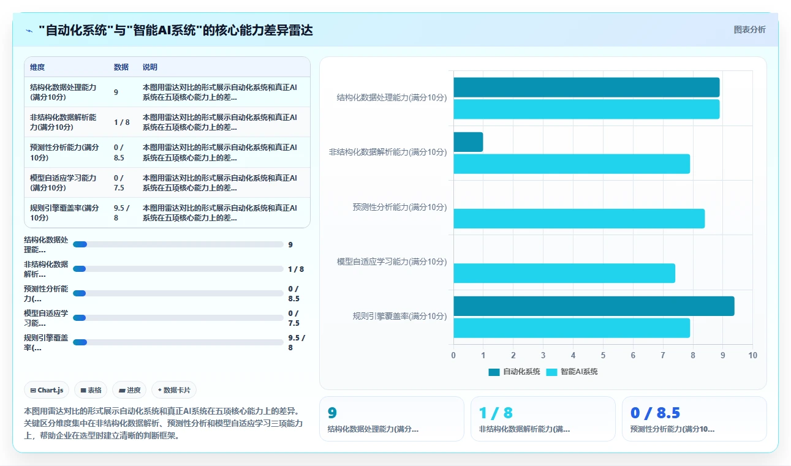The image size is (791, 466).
Task: Click the chart title heading text
Action: click(x=175, y=31)
